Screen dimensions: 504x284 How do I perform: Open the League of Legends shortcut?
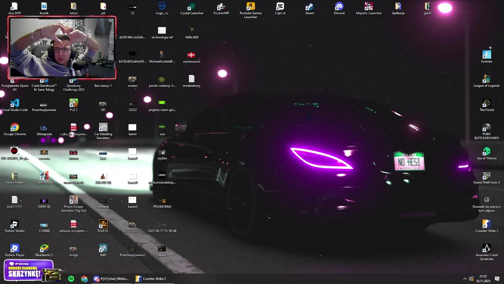coord(487,81)
